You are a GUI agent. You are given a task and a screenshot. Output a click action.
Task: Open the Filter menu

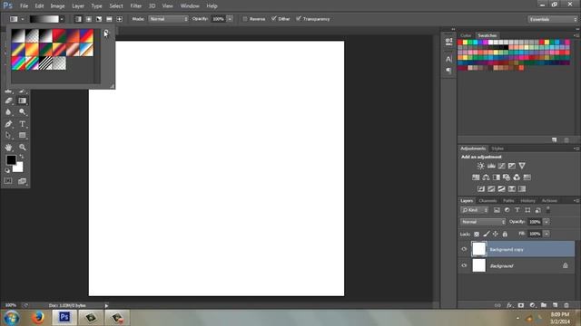(x=135, y=6)
